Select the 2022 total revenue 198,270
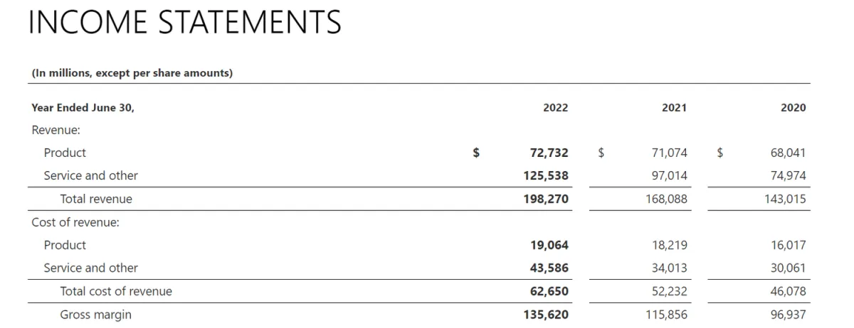 [546, 199]
